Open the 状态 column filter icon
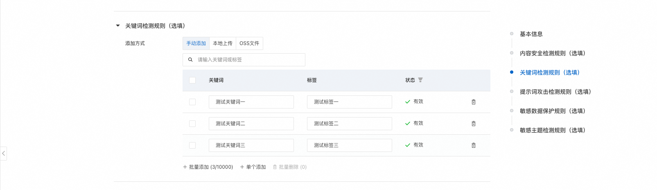The image size is (657, 190). pos(420,80)
